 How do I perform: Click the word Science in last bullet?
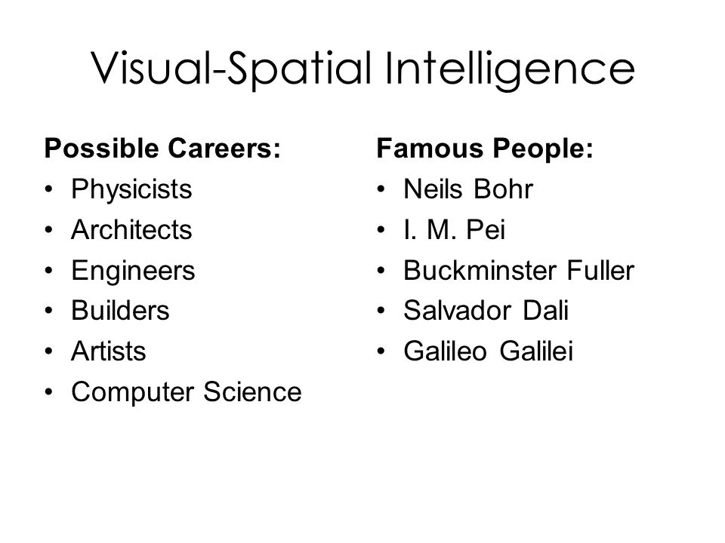pyautogui.click(x=252, y=392)
